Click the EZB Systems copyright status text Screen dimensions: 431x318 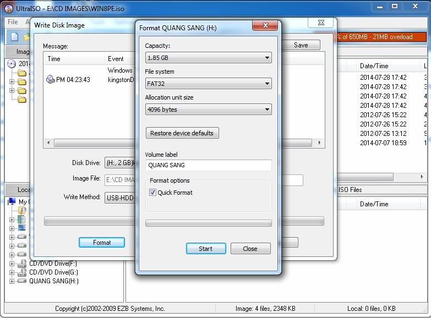point(110,309)
